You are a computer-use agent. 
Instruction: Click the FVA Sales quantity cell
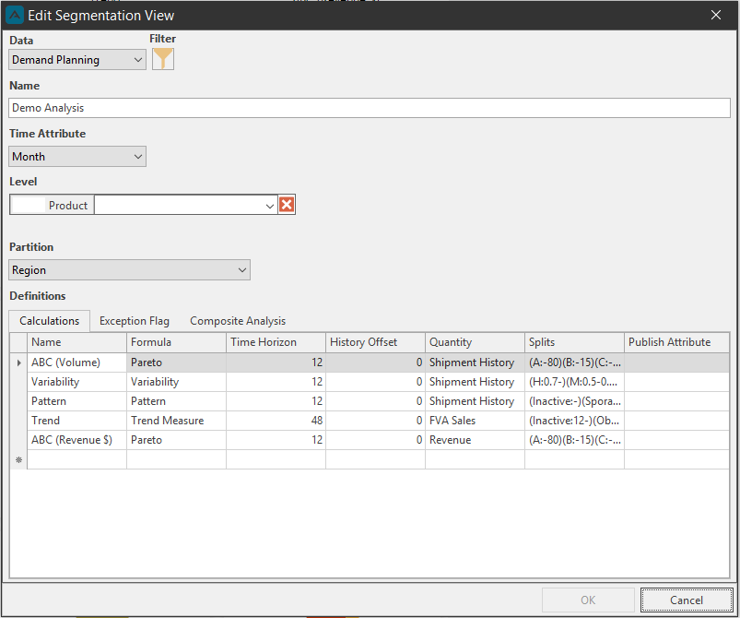[x=476, y=421]
